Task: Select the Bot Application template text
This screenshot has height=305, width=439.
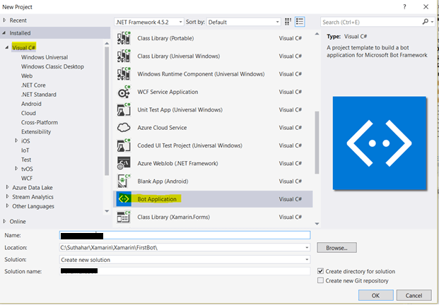Action: (x=157, y=199)
